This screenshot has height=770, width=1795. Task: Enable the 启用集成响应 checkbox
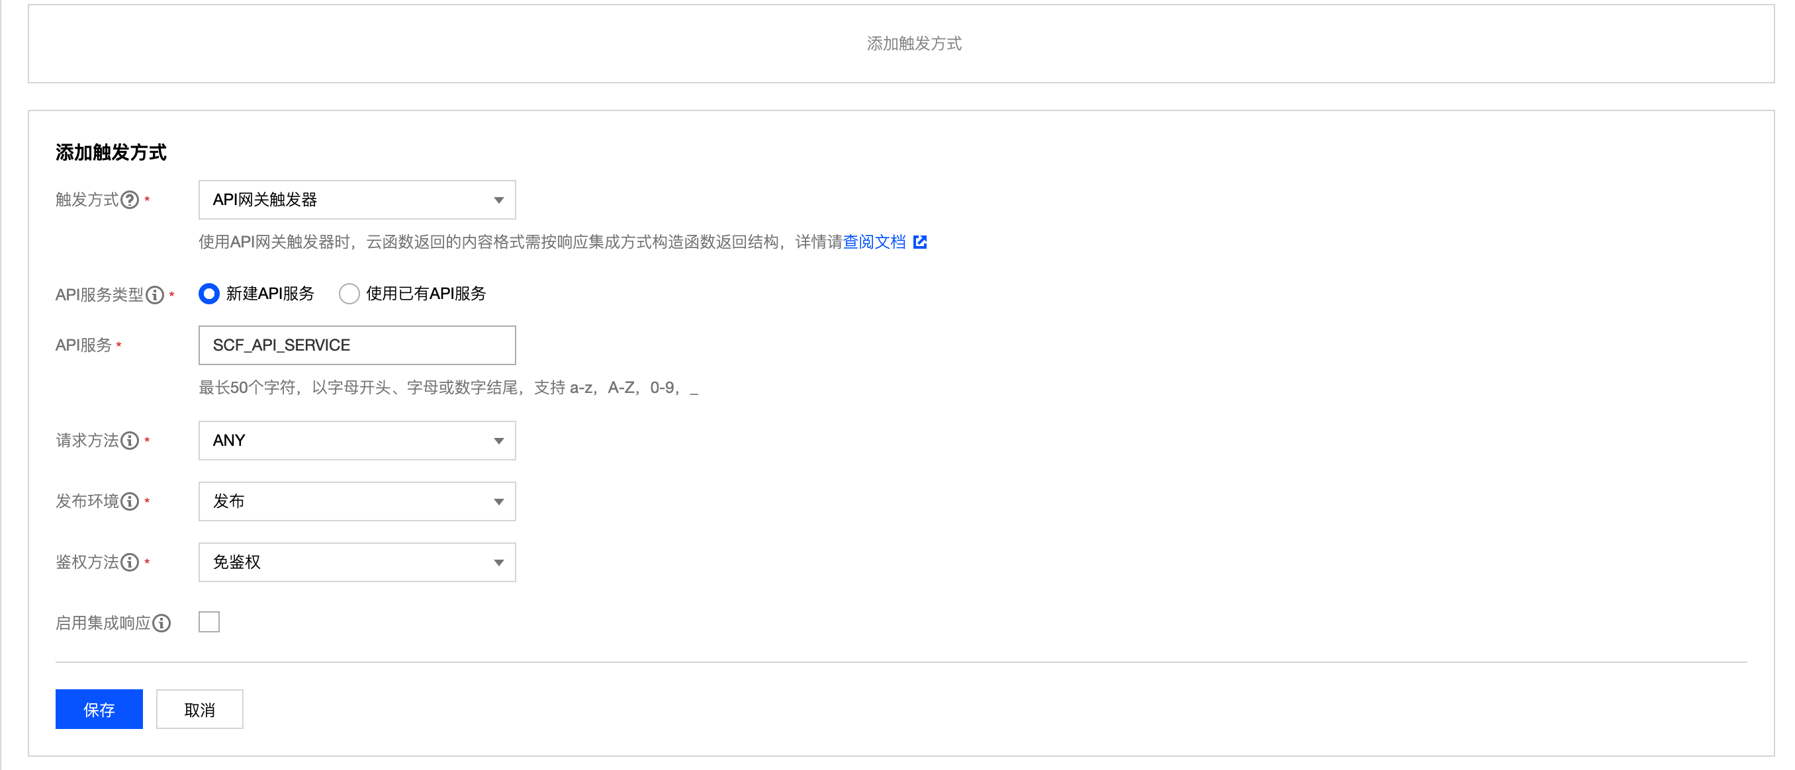point(209,622)
